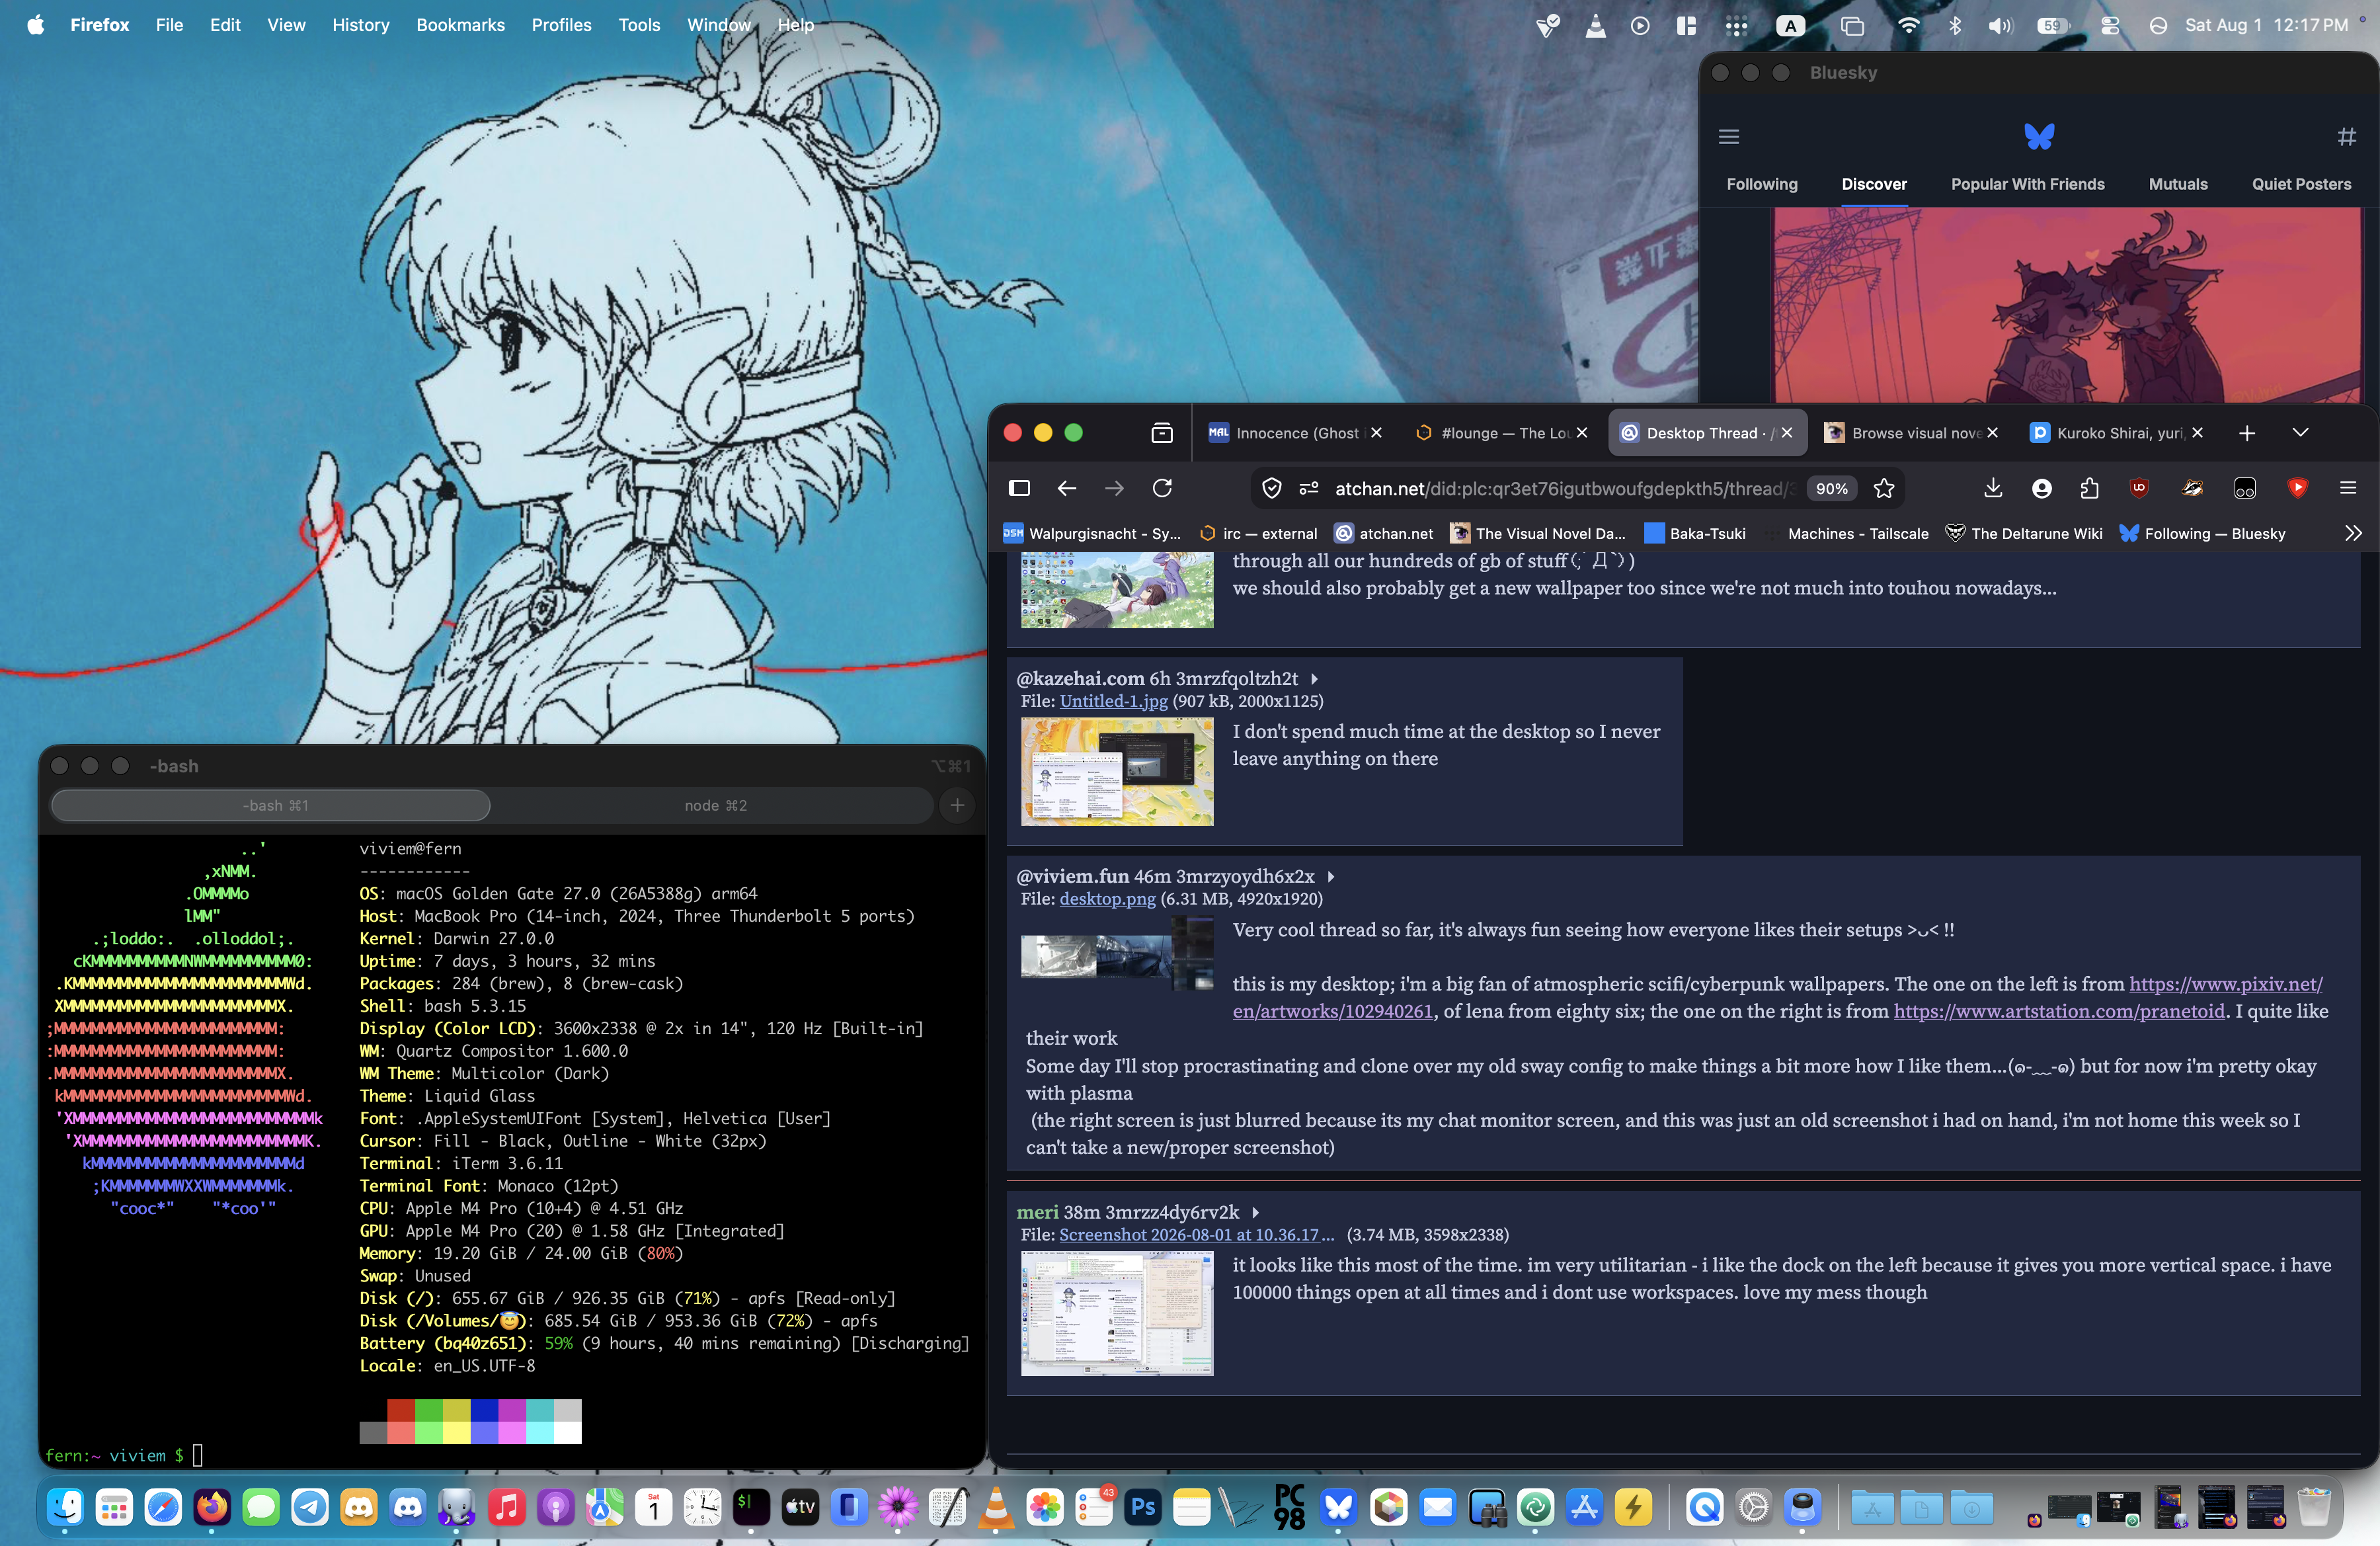Reload the atchan.net page
The image size is (2380, 1546).
coord(1162,488)
